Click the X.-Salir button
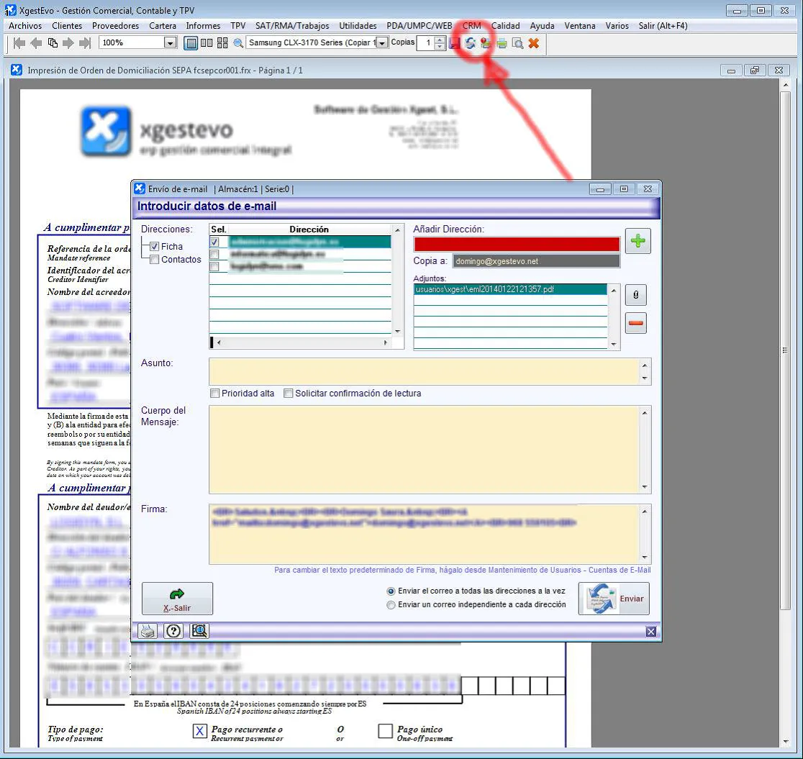Viewport: 803px width, 759px height. 177,599
